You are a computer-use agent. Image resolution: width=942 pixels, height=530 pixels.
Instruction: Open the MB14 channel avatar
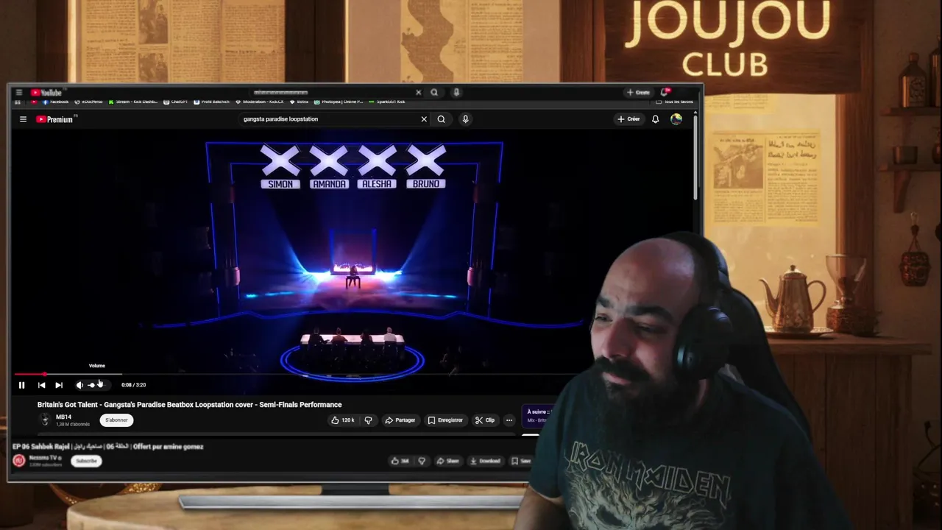[45, 420]
